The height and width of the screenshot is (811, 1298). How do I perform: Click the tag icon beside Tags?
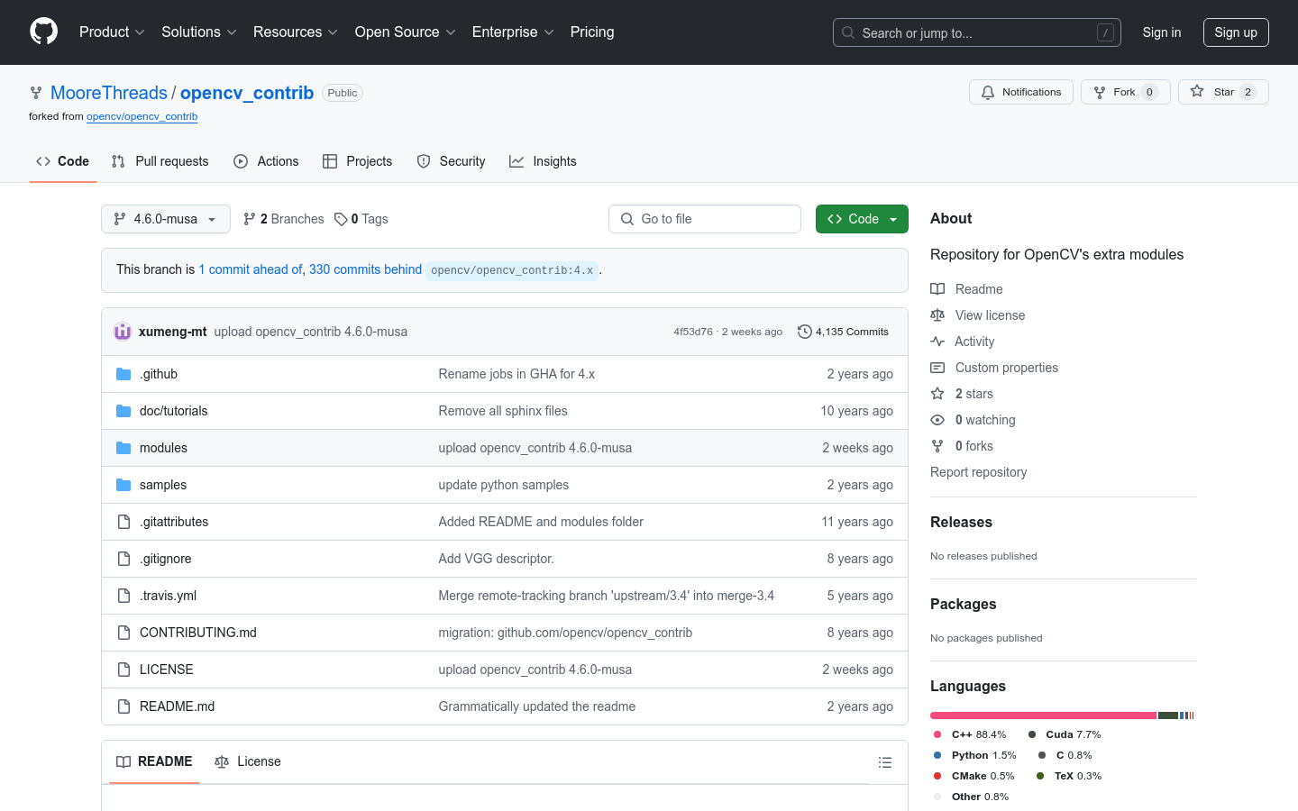(x=341, y=219)
